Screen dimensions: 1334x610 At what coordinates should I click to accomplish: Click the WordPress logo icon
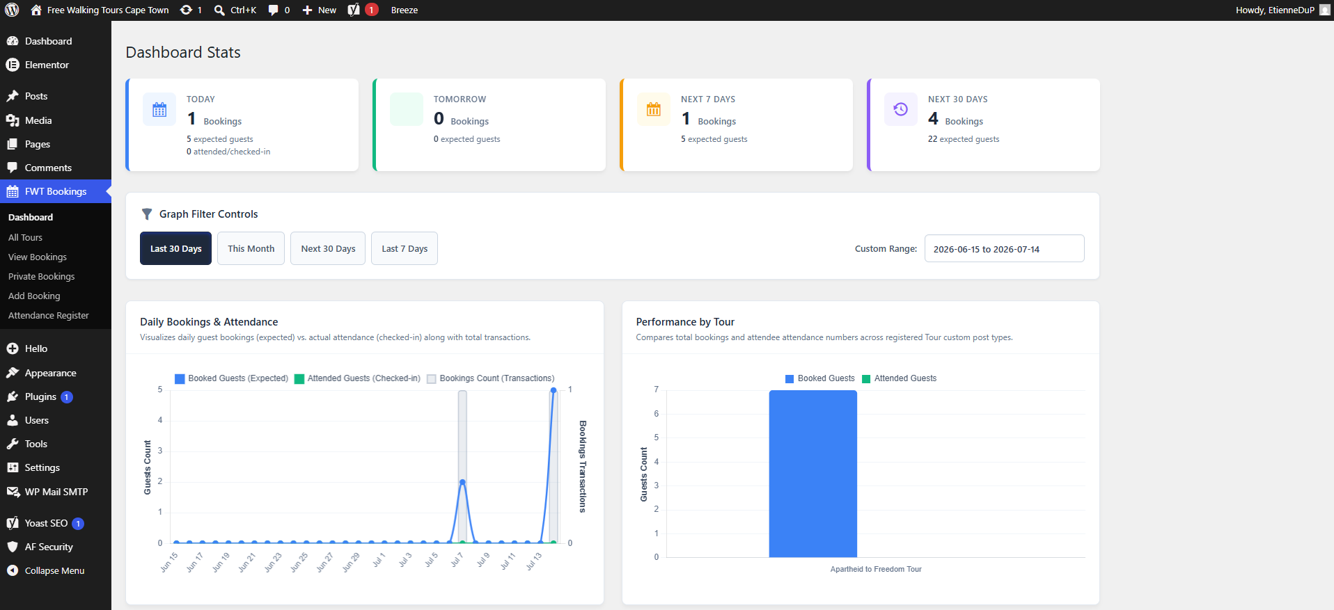point(12,10)
